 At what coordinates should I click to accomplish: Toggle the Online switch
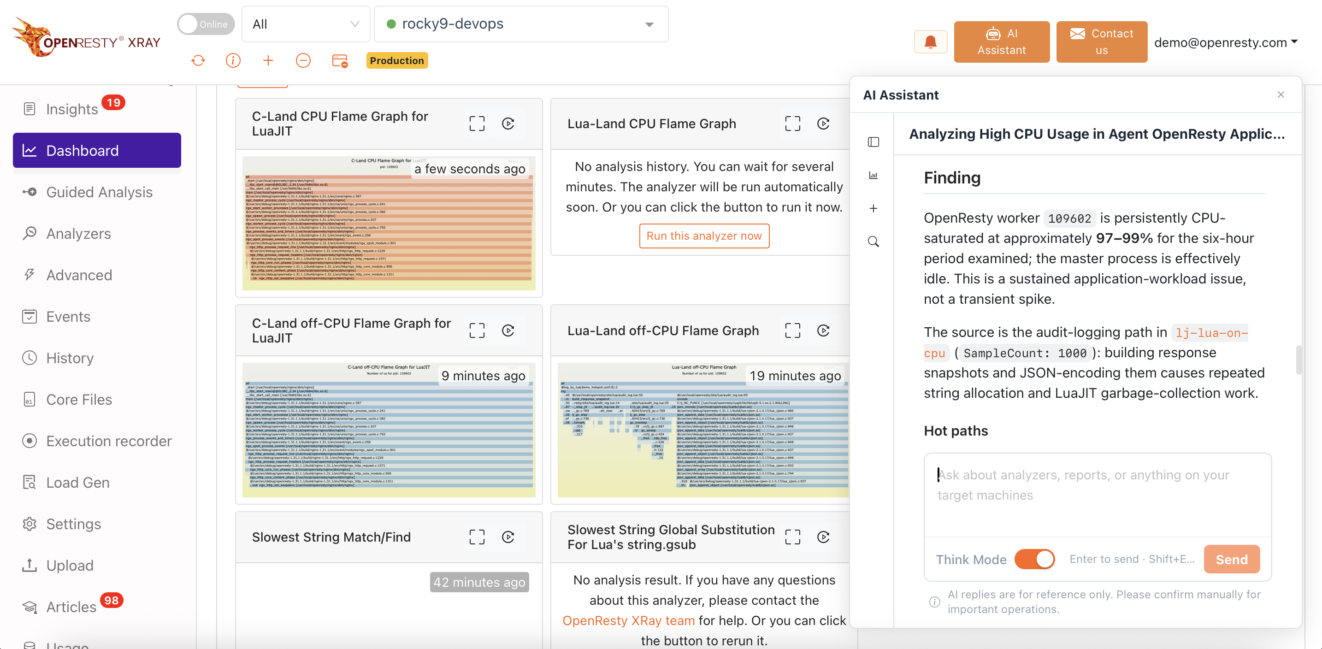(206, 24)
